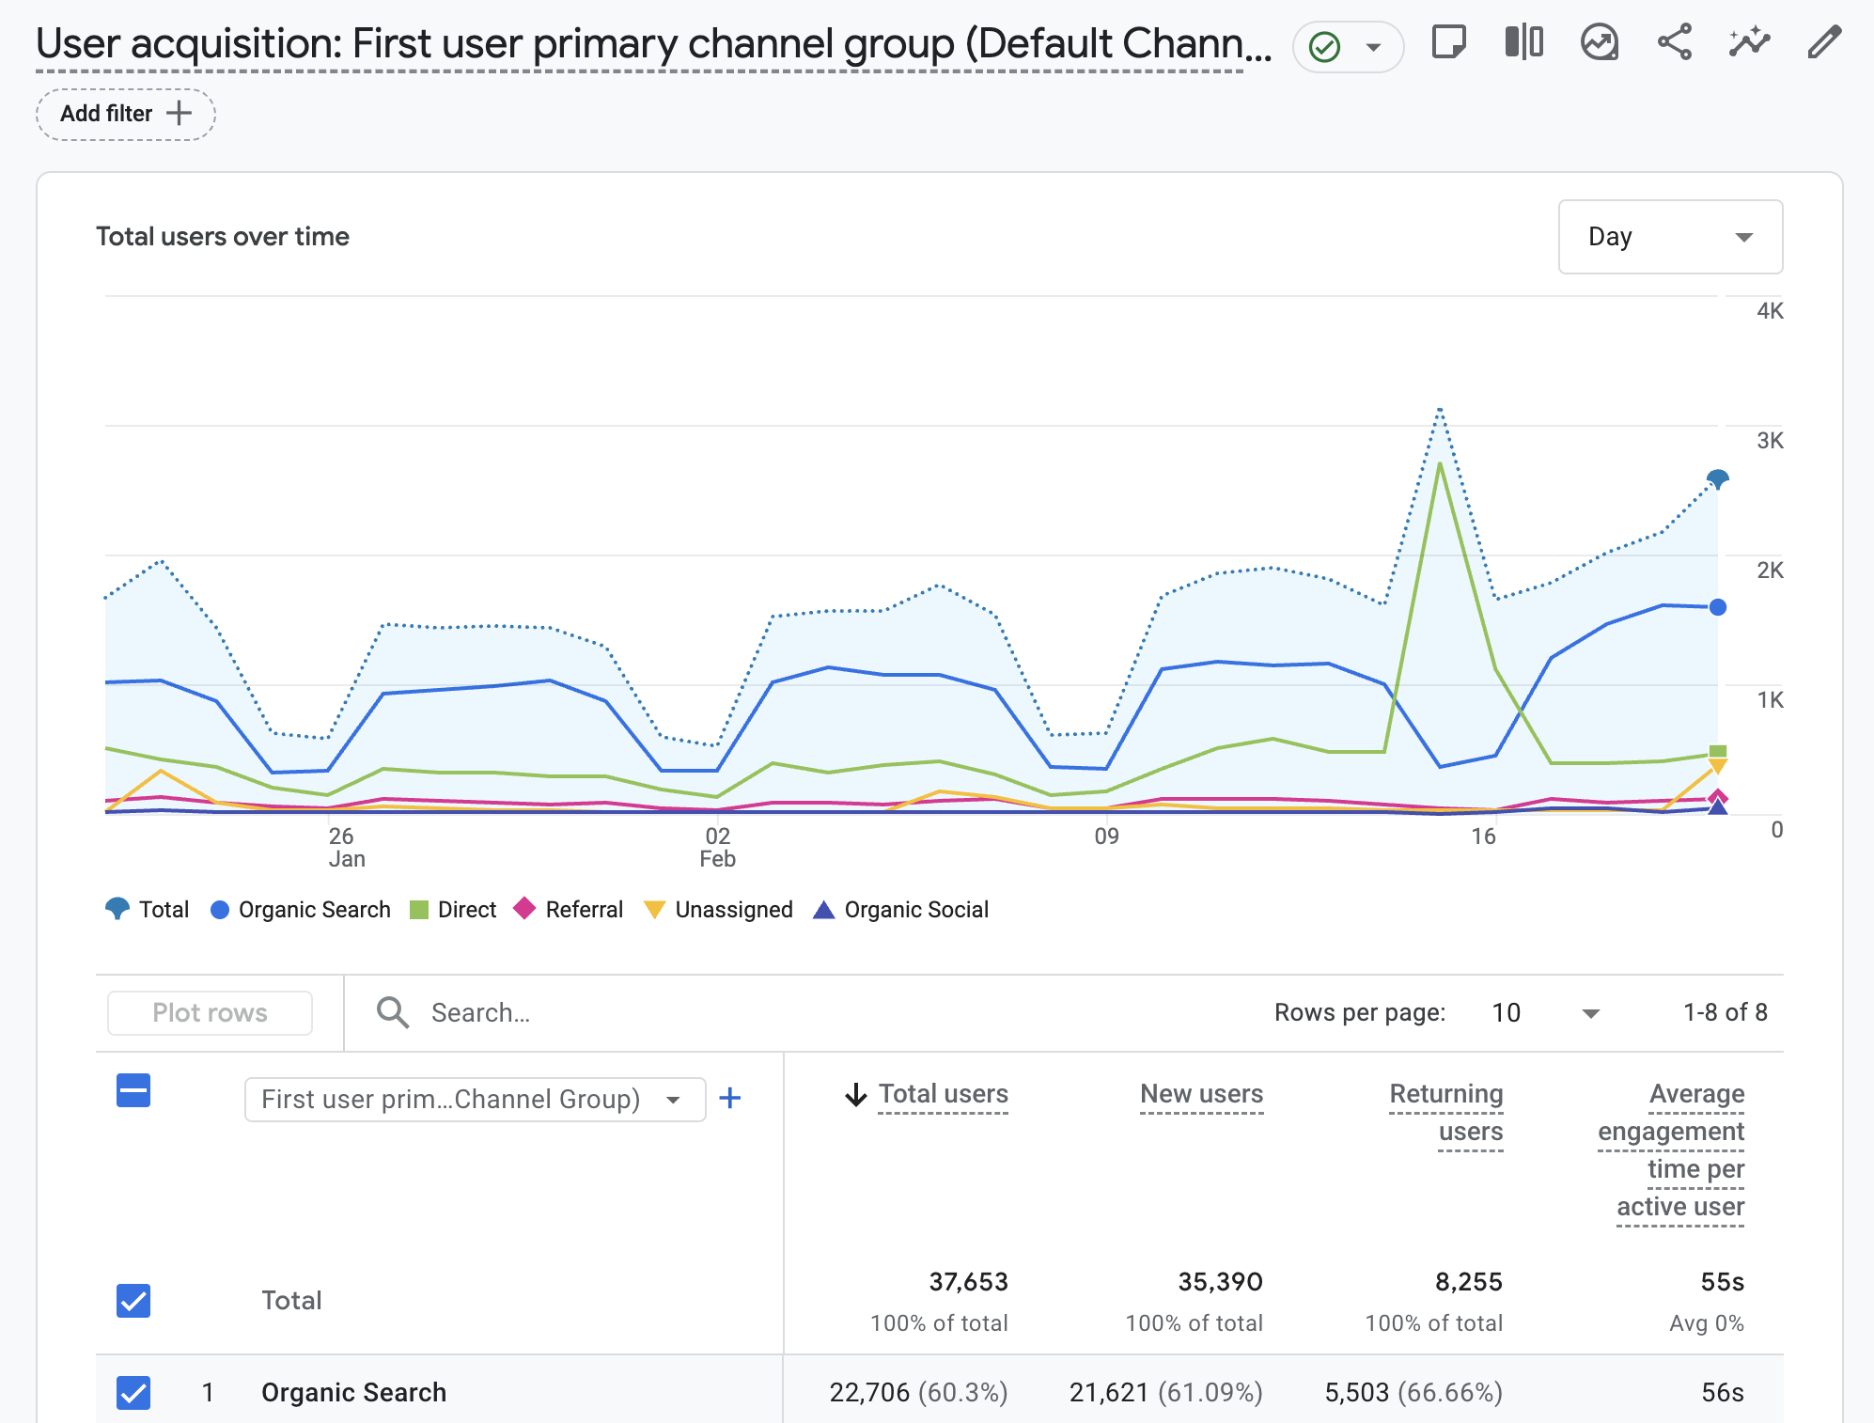
Task: Click the Plot rows button
Action: pyautogui.click(x=211, y=1012)
